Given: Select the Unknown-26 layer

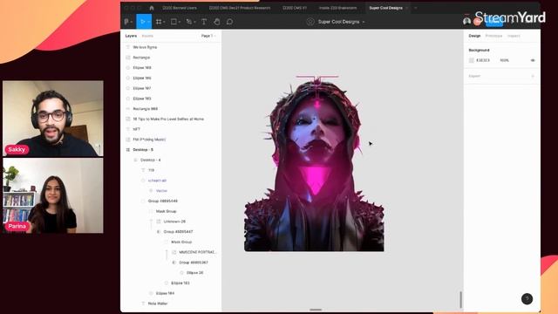Looking at the screenshot, I should pos(174,222).
